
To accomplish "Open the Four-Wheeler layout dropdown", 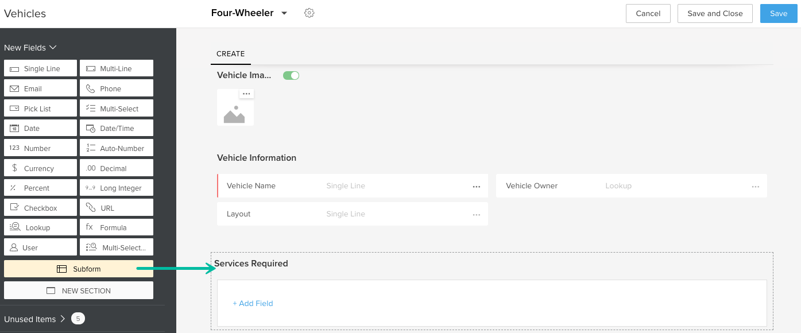I will [284, 13].
